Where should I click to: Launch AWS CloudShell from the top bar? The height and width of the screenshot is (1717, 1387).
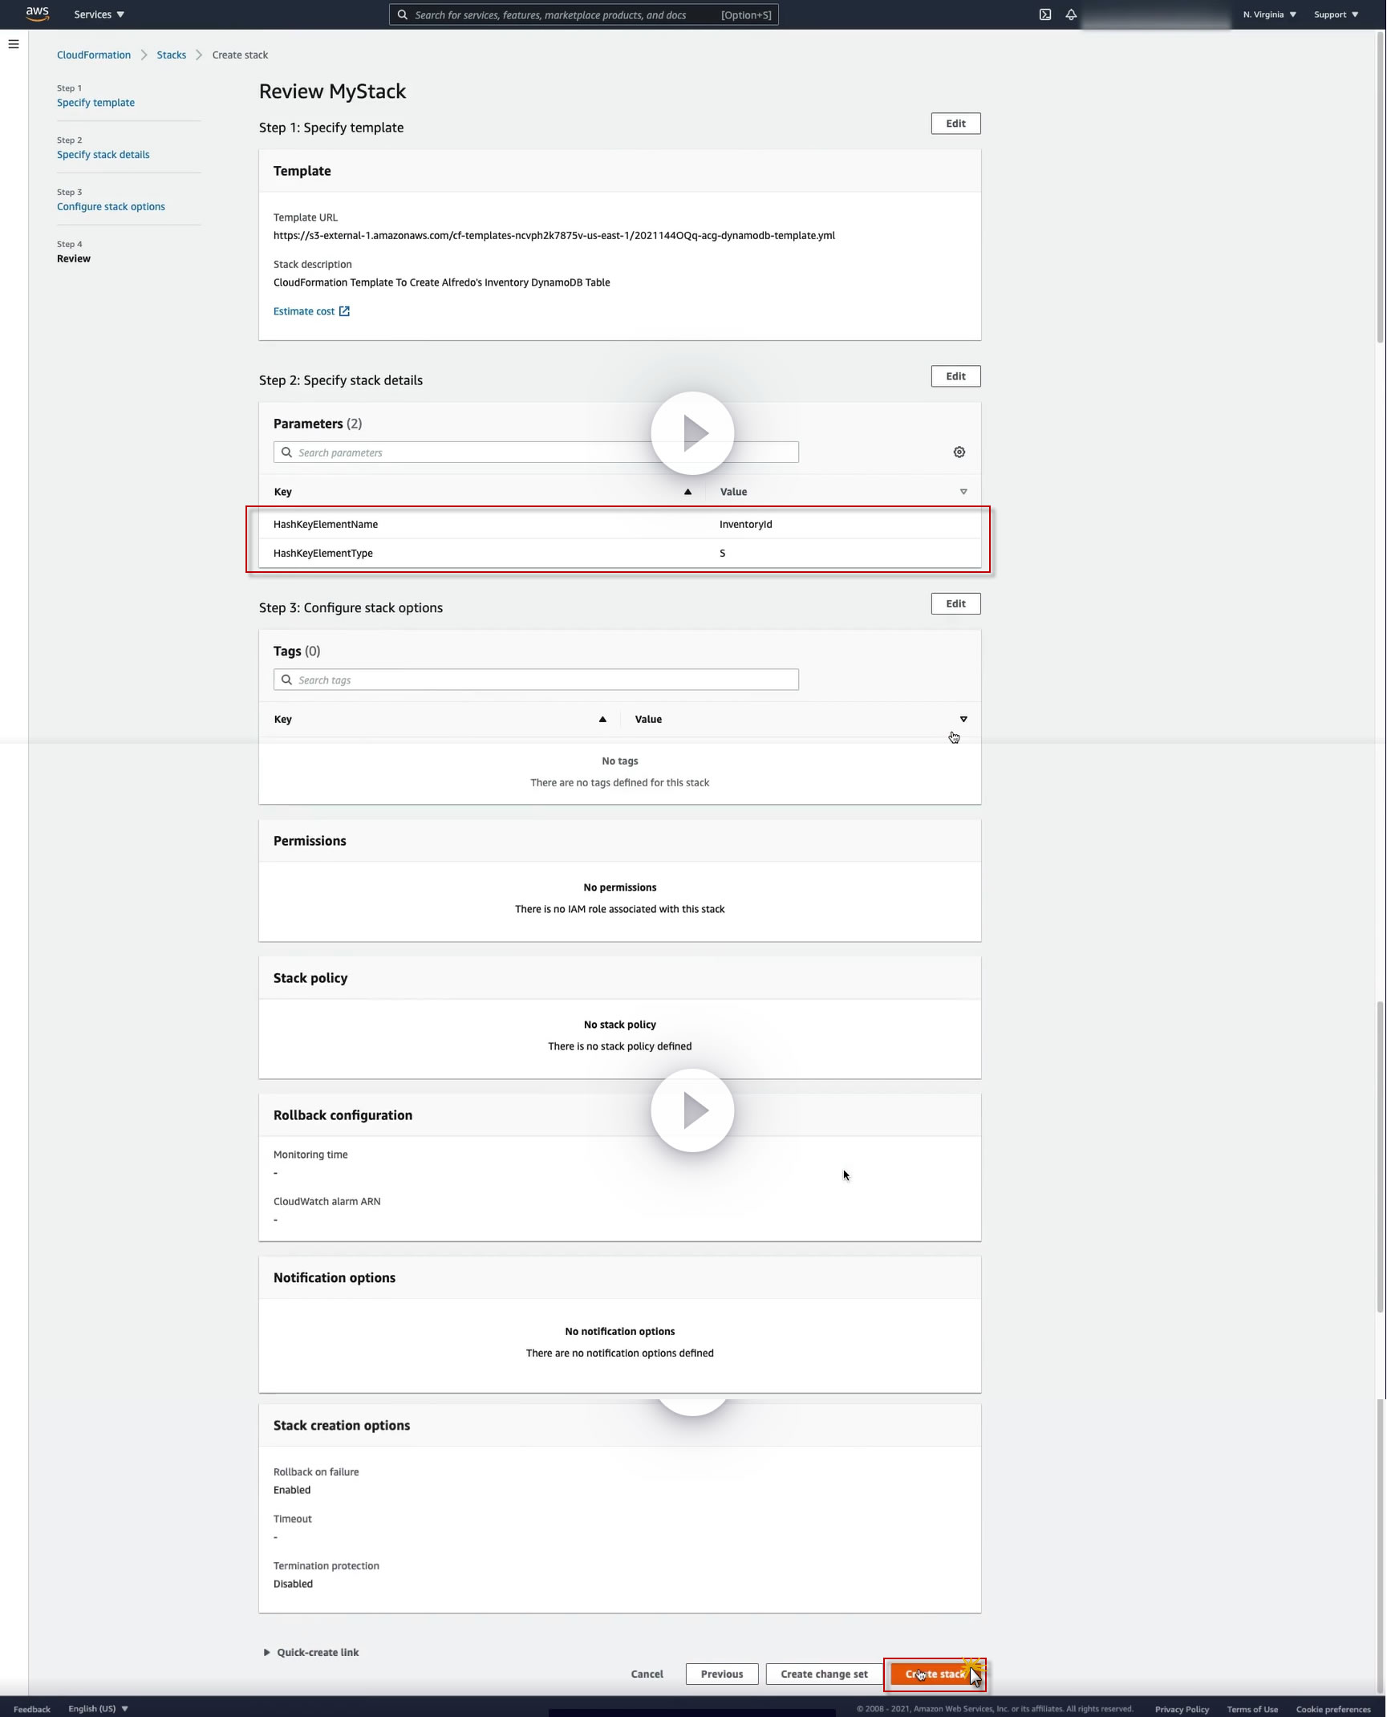(1045, 14)
